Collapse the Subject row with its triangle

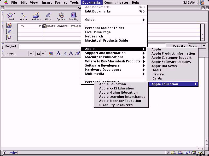tap(3, 44)
